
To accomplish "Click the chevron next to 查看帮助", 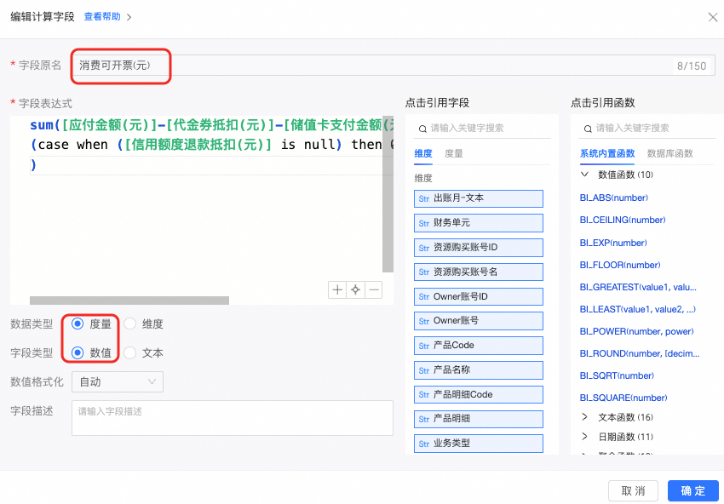I will [x=129, y=17].
